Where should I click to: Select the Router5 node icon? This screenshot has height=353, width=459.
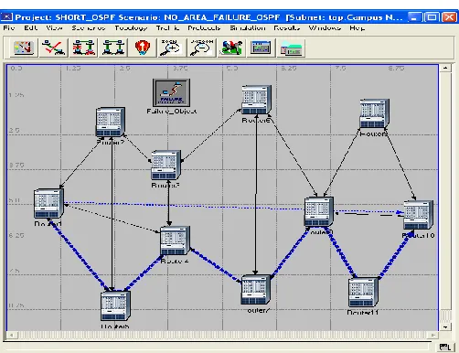(115, 305)
